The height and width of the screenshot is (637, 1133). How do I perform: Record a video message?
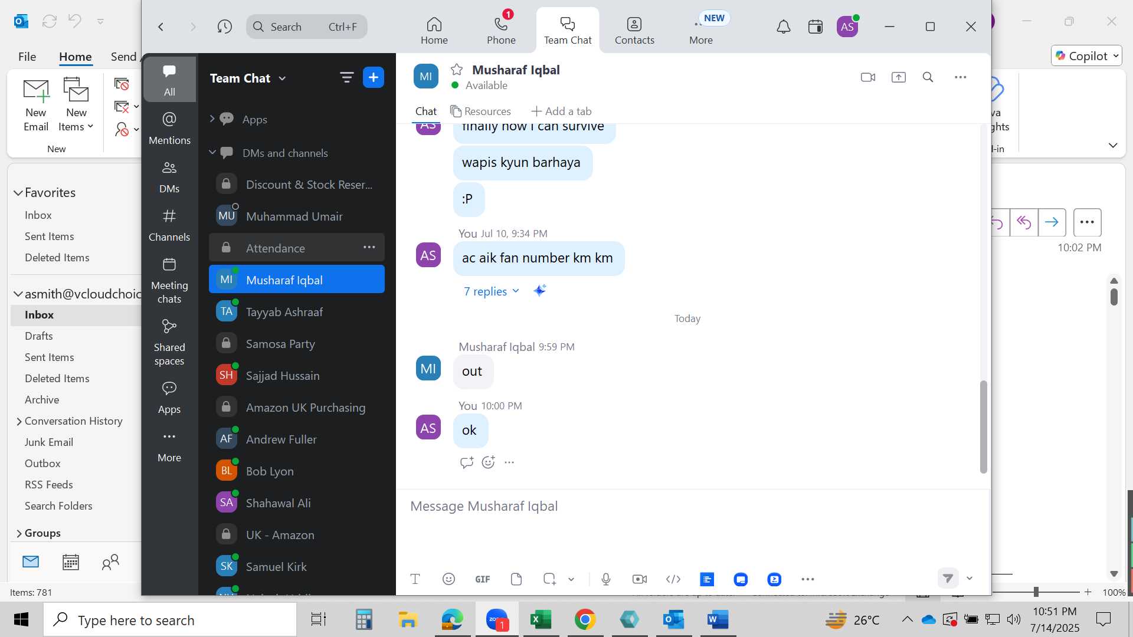click(x=640, y=579)
